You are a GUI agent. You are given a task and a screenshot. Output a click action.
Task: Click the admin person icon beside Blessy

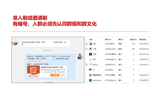(87, 65)
